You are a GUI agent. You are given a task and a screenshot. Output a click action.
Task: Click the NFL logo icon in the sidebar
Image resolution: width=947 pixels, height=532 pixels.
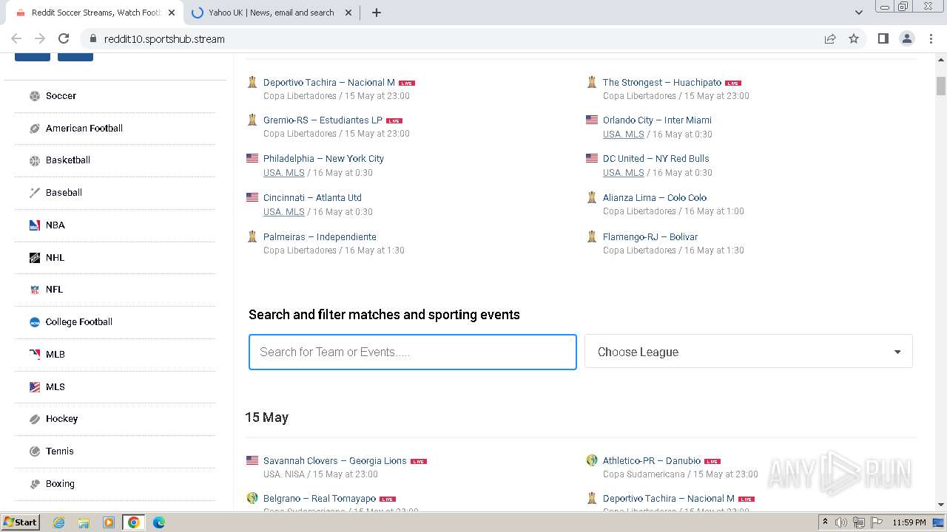(x=35, y=290)
